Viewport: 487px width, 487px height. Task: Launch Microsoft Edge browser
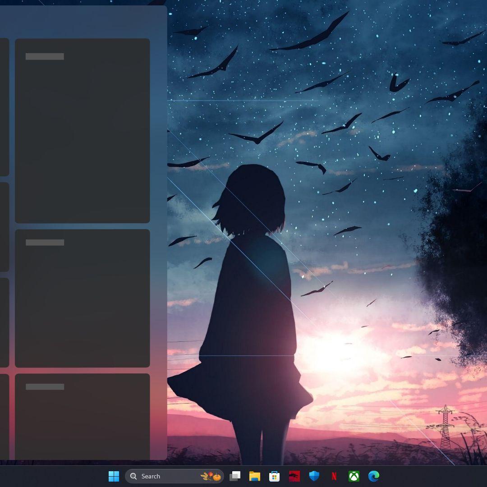point(374,476)
